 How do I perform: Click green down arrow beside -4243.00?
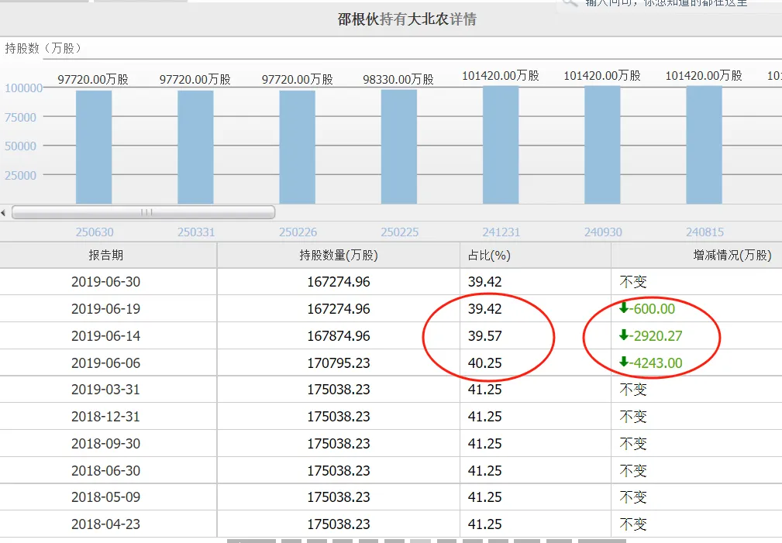coord(623,362)
